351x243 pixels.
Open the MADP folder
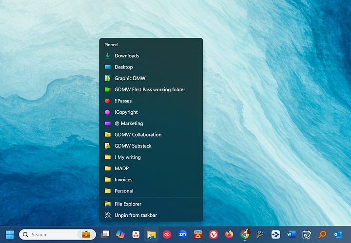coord(151,169)
